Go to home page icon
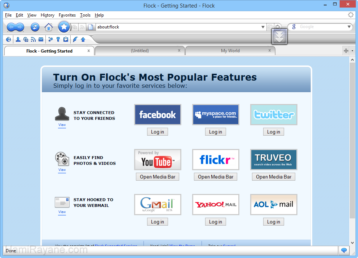The width and height of the screenshot is (358, 258). (x=48, y=27)
